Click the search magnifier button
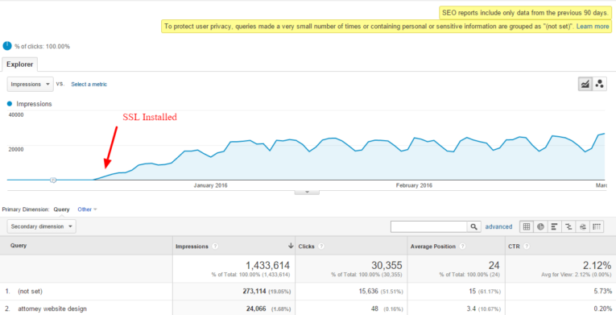This screenshot has height=315, width=616. 473,226
